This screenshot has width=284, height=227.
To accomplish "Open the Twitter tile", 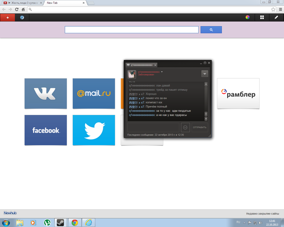I will click(x=94, y=130).
